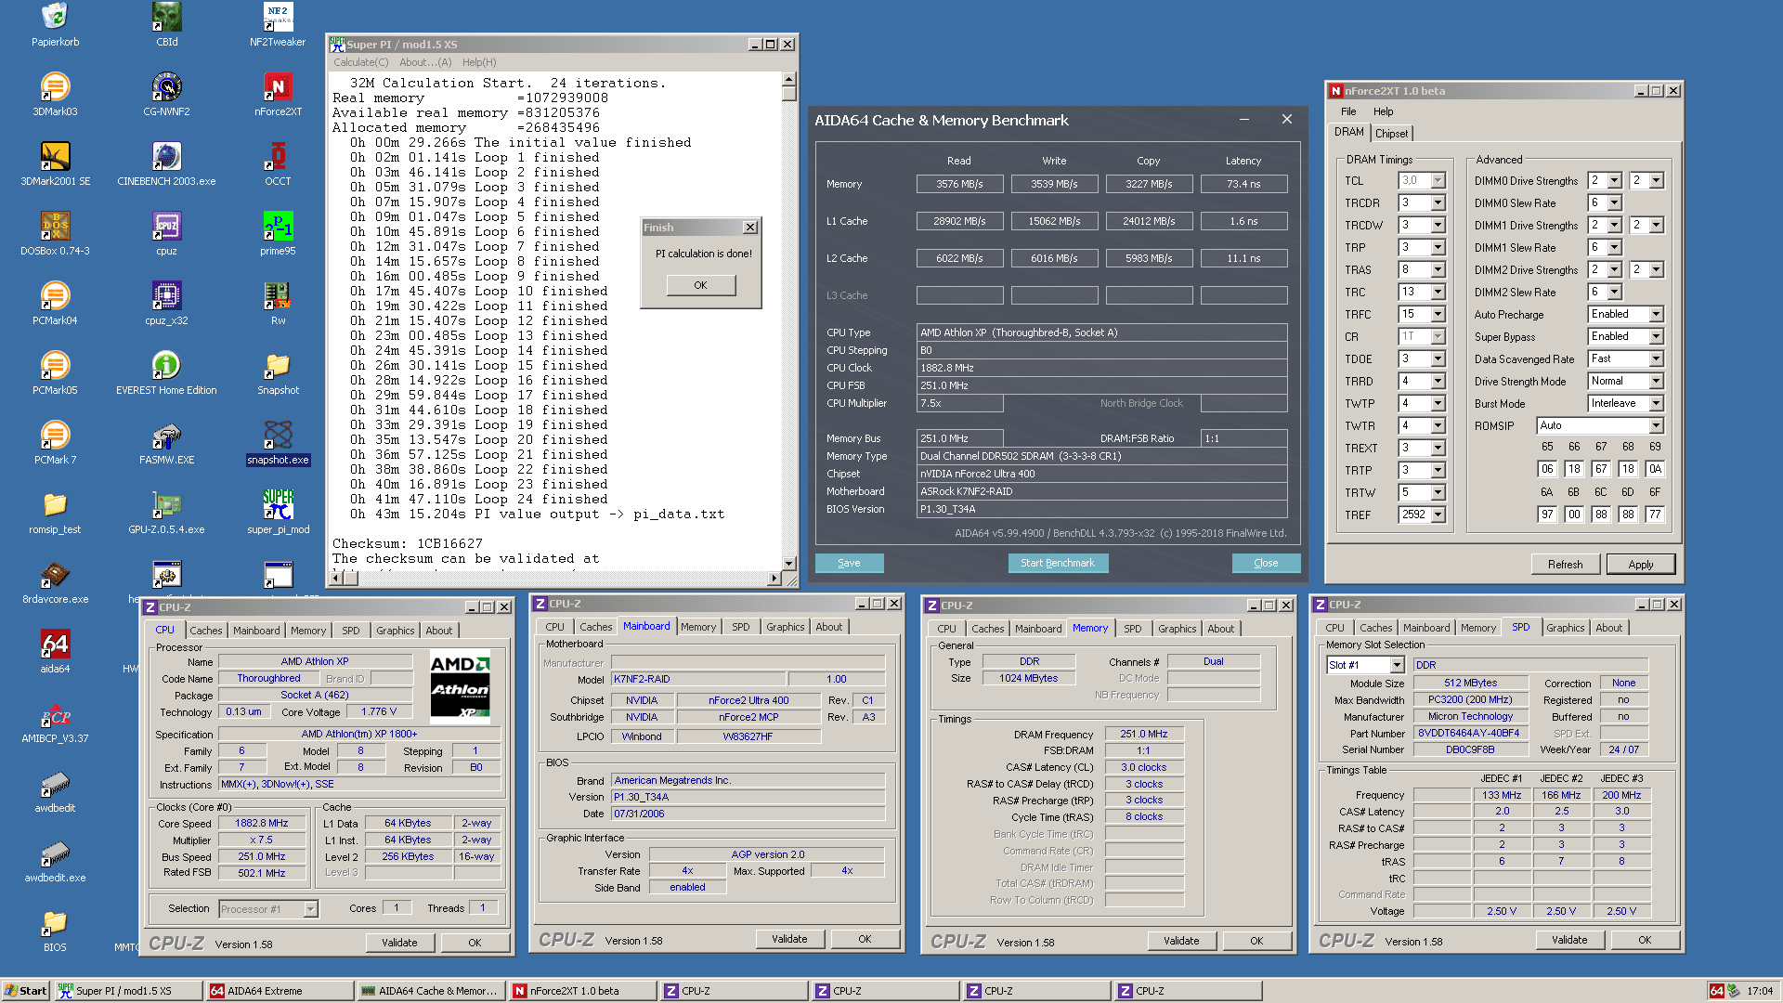Screen dimensions: 1783x1003
Task: Launch DOSBox 0.74-3 desktop icon
Action: 55,234
